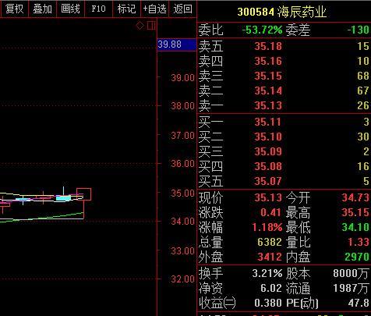Click the 委比 value -53.72%
This screenshot has width=371, height=316.
(x=262, y=30)
